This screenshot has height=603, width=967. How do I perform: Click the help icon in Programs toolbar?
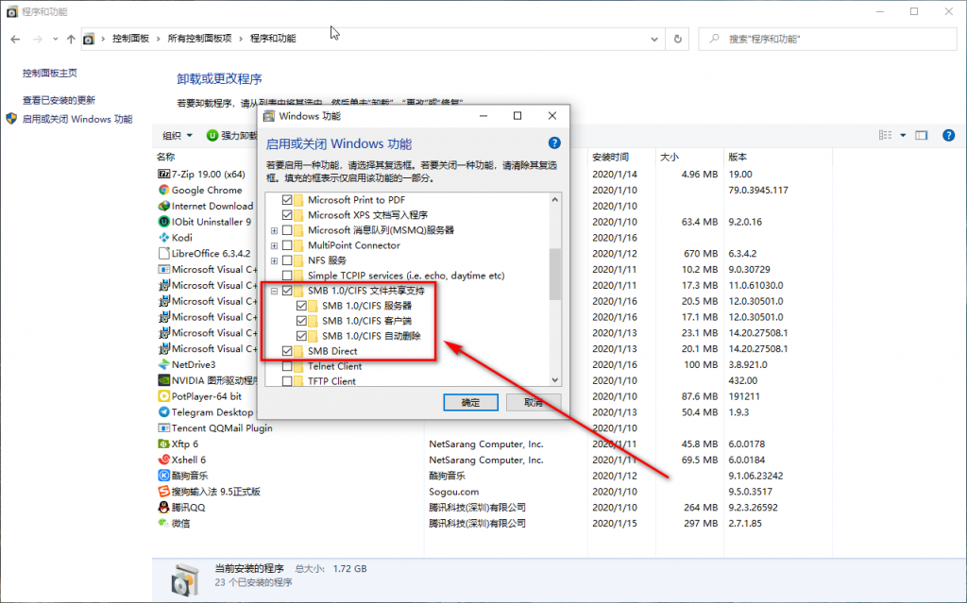(x=948, y=135)
